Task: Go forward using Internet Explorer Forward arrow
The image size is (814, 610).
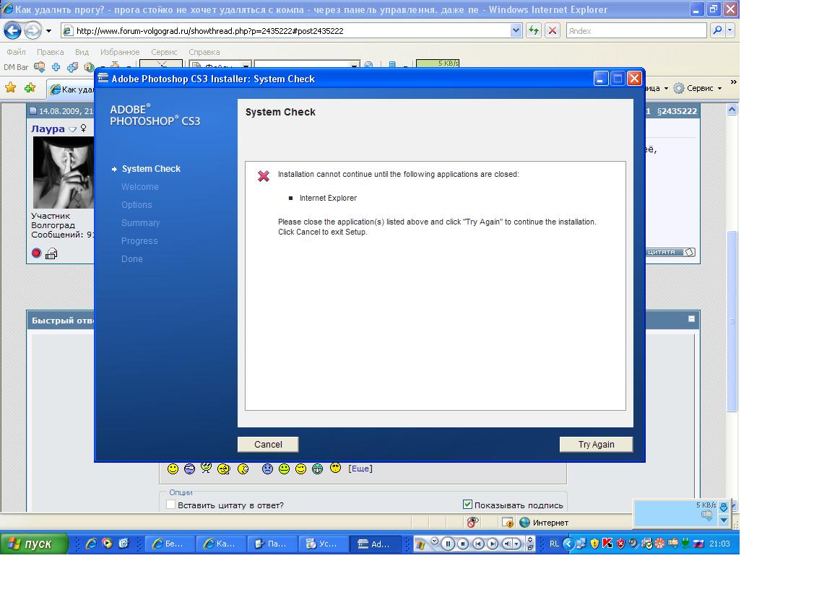Action: pos(33,30)
